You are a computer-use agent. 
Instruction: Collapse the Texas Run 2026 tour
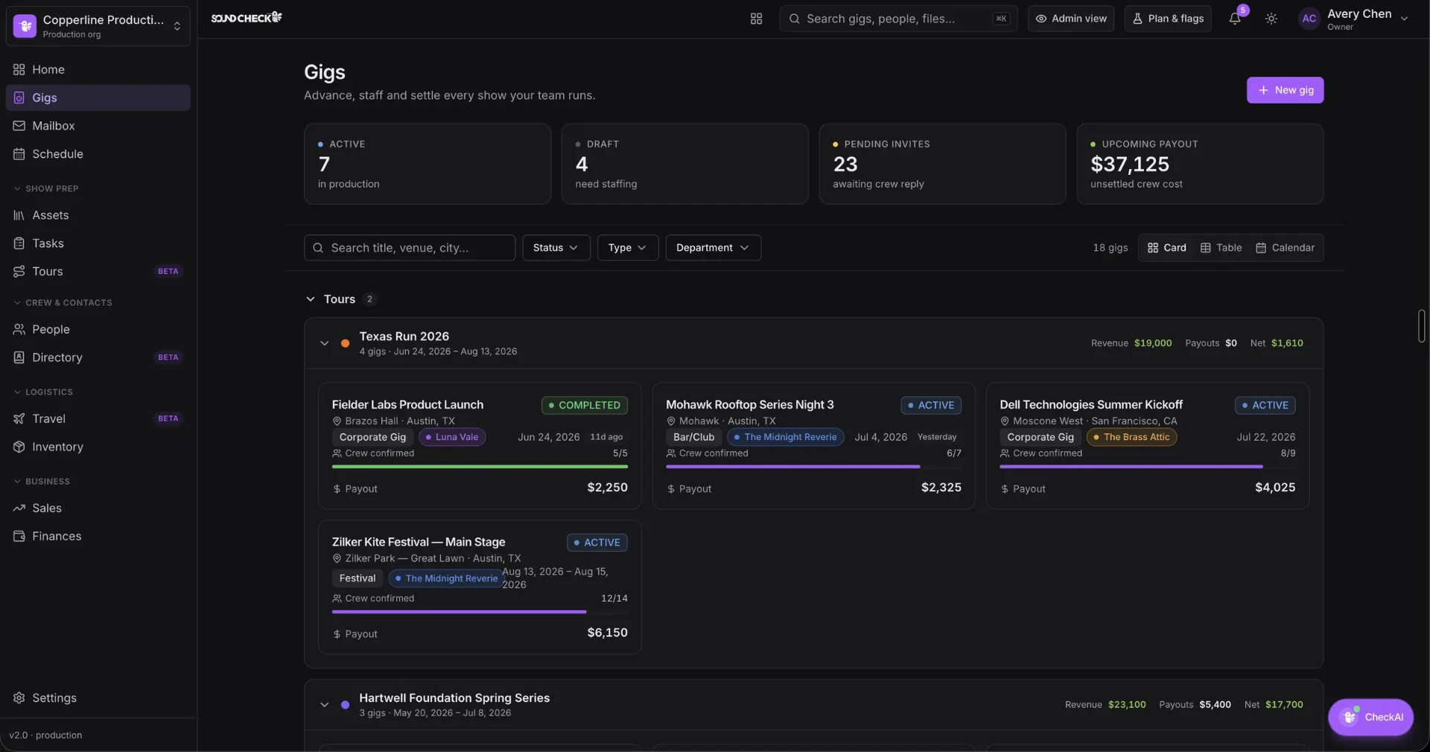tap(324, 343)
